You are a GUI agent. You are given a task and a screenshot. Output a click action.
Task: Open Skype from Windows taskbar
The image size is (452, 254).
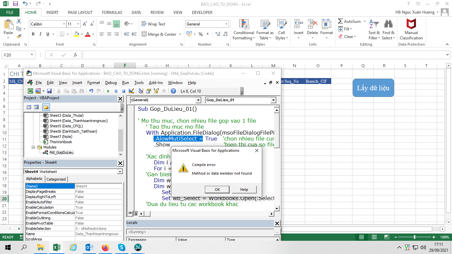click(121, 247)
